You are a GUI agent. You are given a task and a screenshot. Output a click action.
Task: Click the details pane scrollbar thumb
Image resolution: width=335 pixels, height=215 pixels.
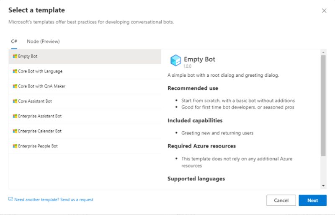tap(323, 105)
